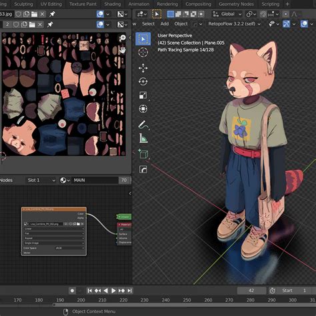Open Global transform orientation dropdown

click(x=227, y=14)
